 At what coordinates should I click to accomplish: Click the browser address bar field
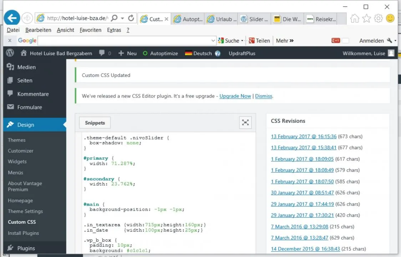click(x=77, y=18)
